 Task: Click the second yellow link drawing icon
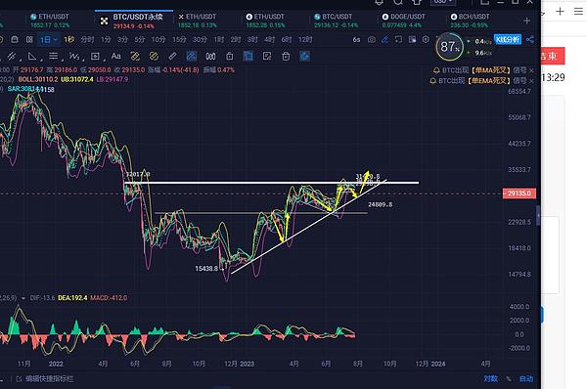[x=154, y=57]
